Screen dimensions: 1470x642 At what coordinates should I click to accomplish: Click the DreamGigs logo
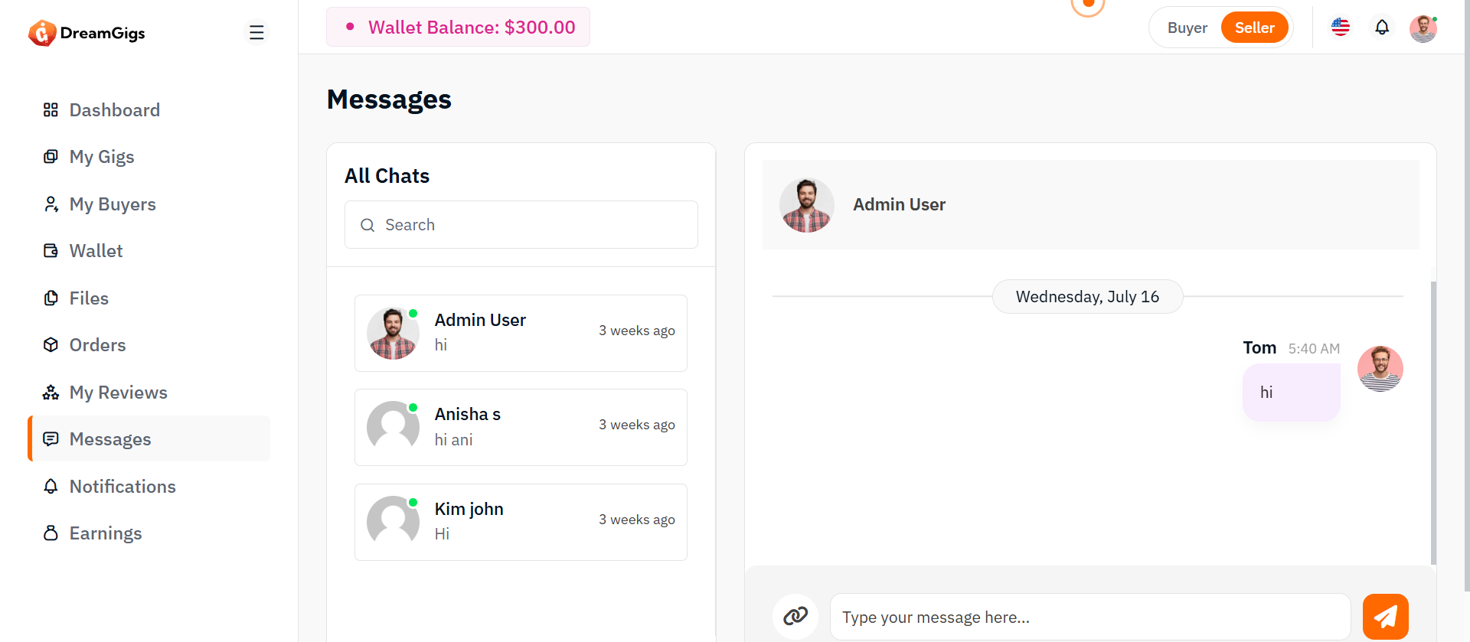coord(87,33)
